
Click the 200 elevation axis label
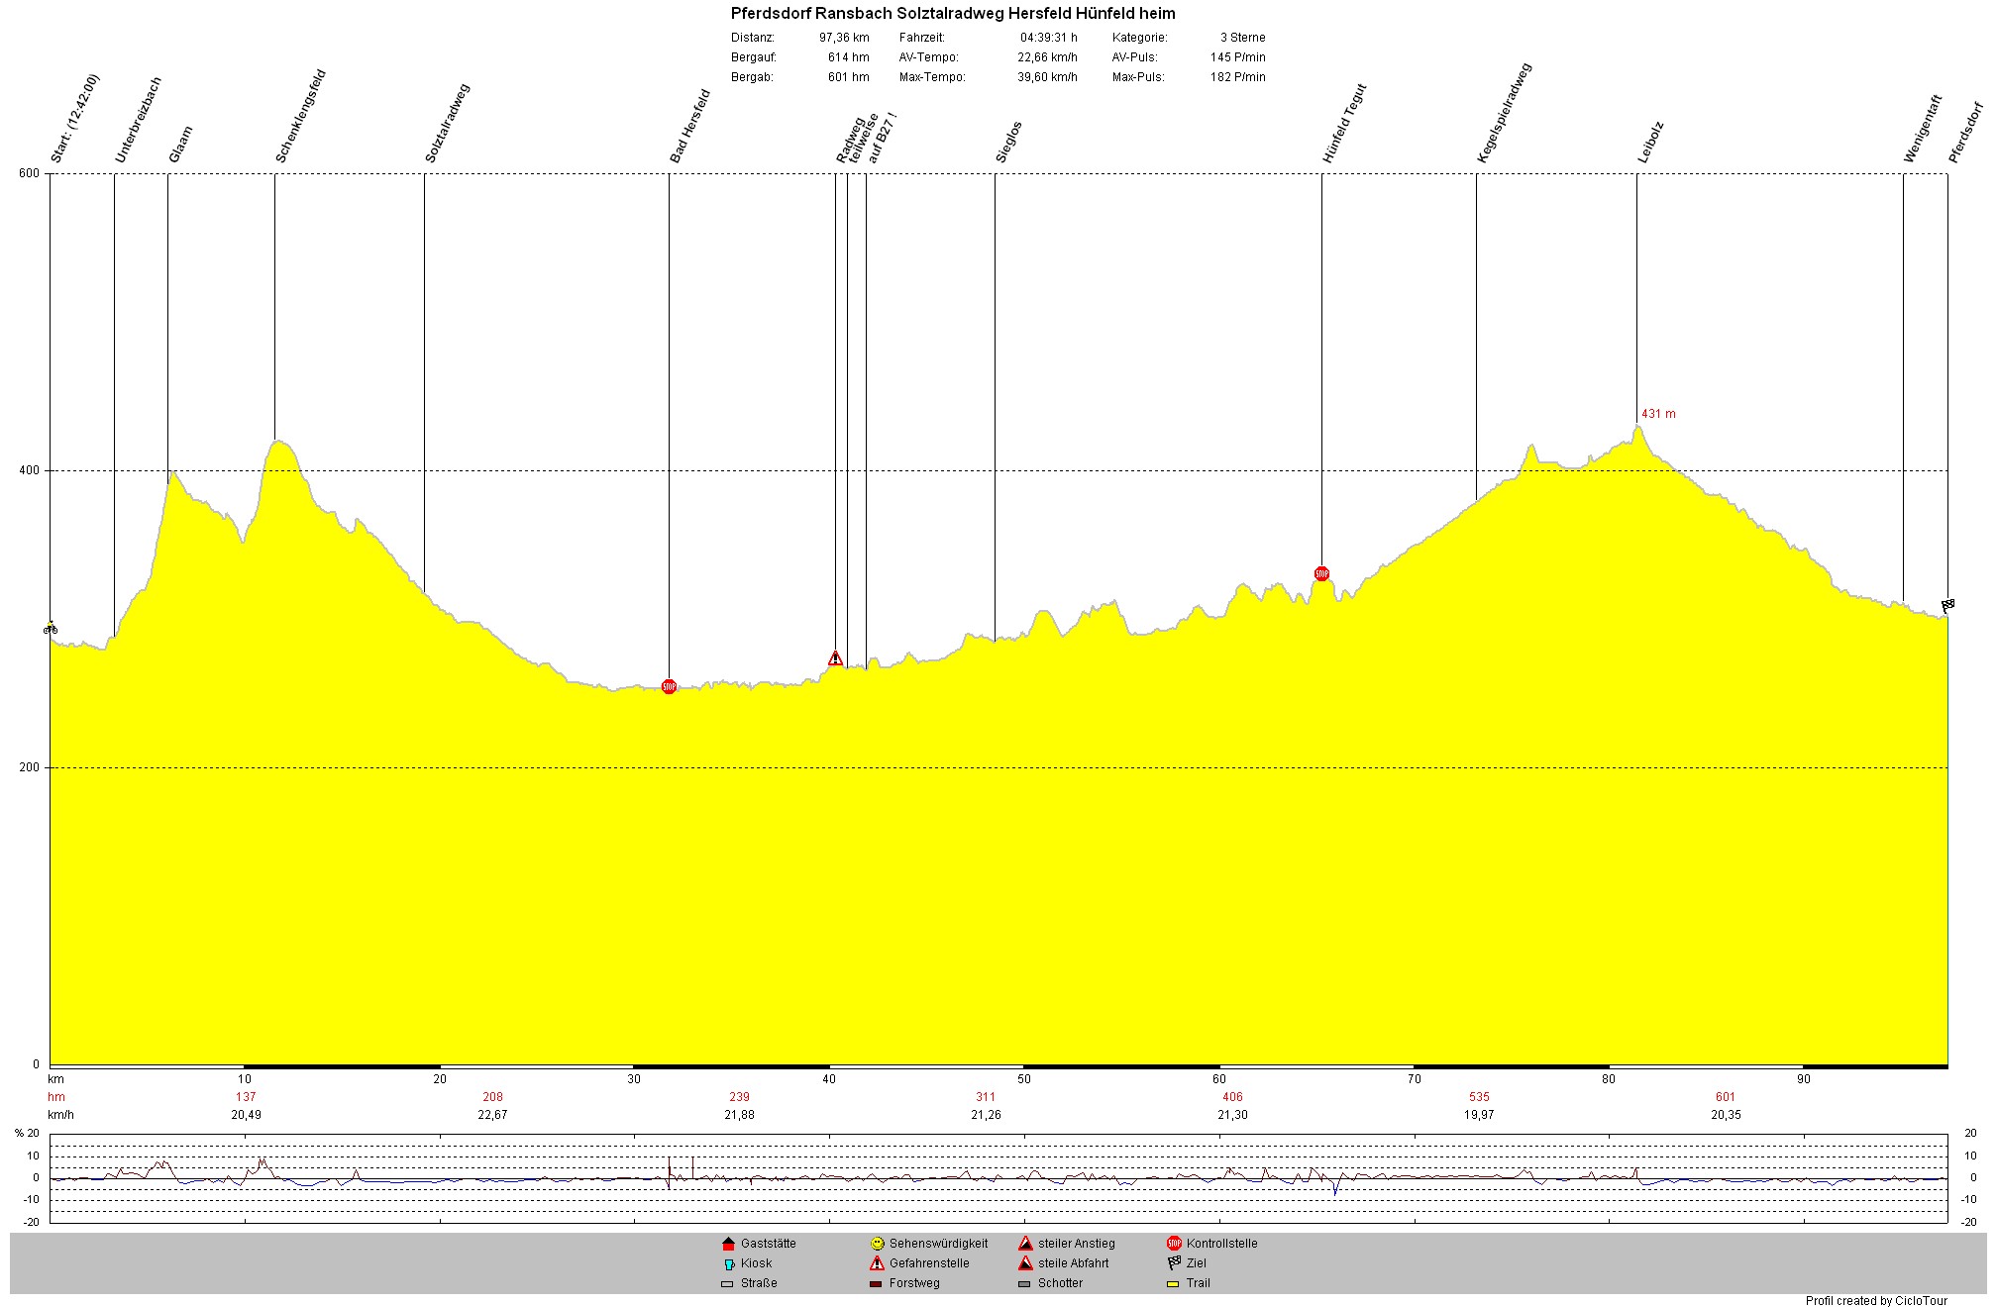(x=30, y=767)
